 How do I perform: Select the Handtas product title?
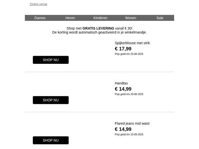(121, 83)
